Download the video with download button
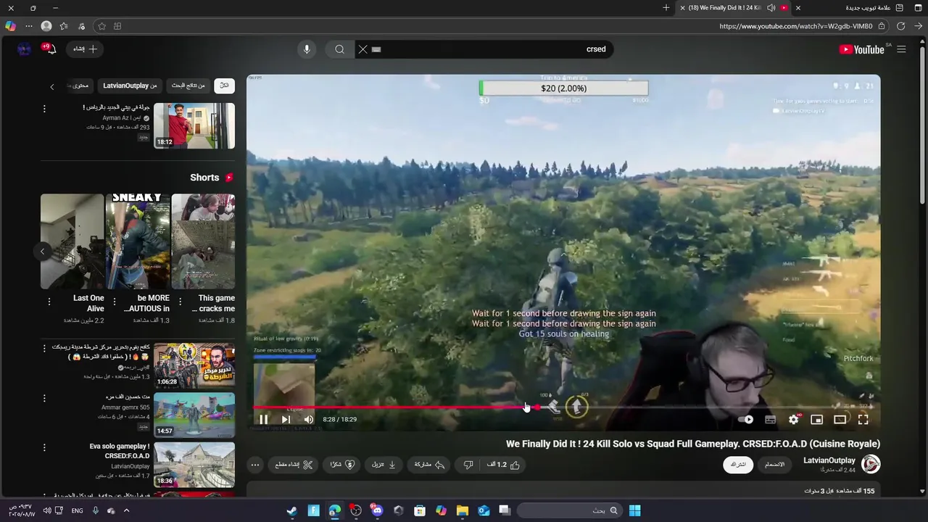This screenshot has width=928, height=522. 384,465
